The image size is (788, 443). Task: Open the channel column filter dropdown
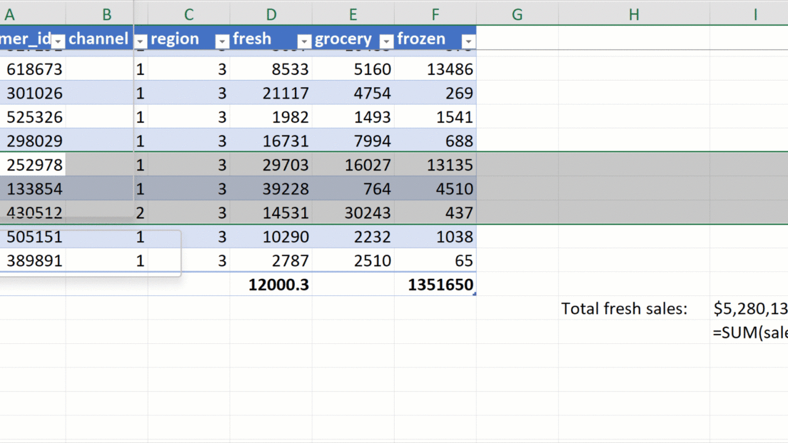(140, 41)
